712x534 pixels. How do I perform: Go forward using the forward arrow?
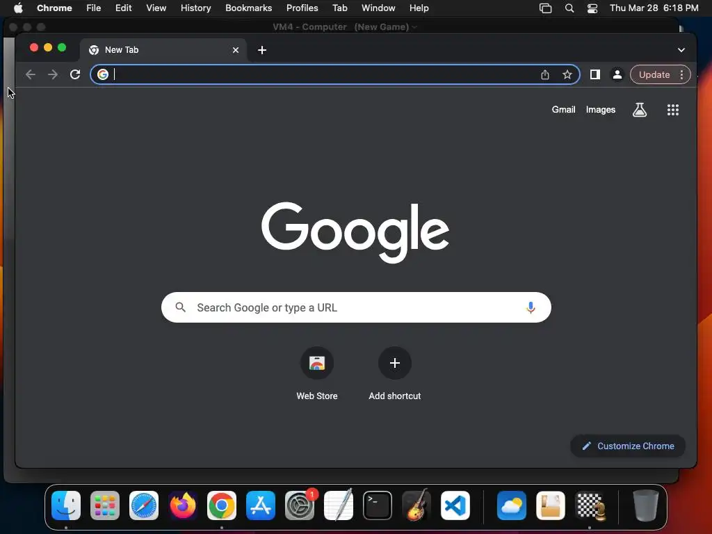click(53, 74)
